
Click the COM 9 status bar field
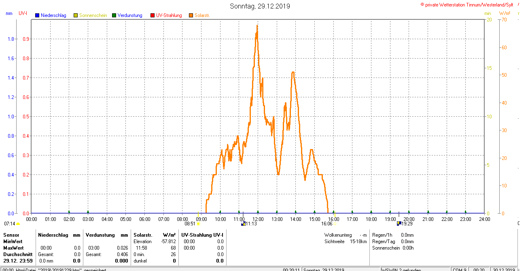(x=460, y=269)
